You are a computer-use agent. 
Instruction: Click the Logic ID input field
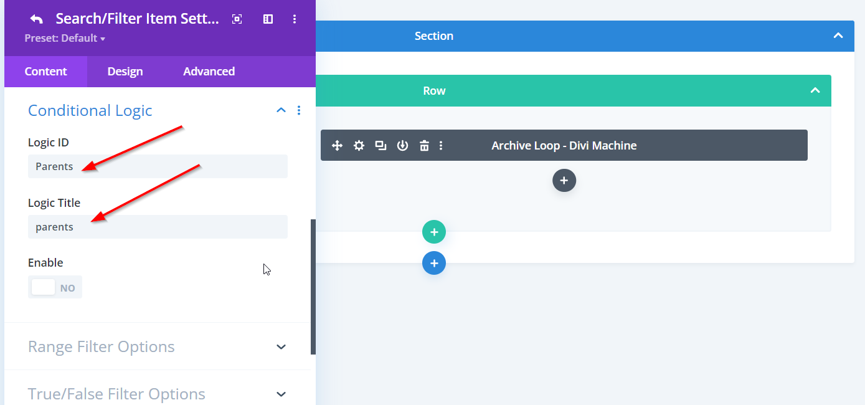[158, 166]
